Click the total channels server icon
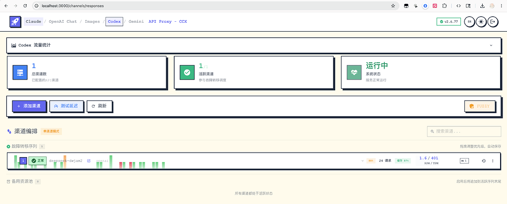This screenshot has width=507, height=204. [20, 72]
